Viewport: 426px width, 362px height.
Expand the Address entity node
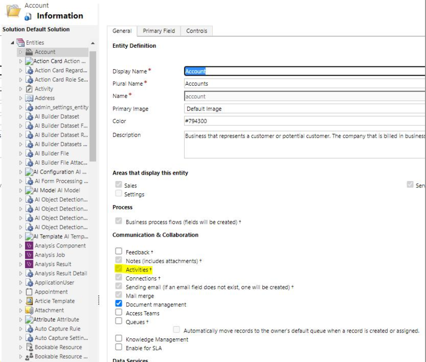(21, 98)
